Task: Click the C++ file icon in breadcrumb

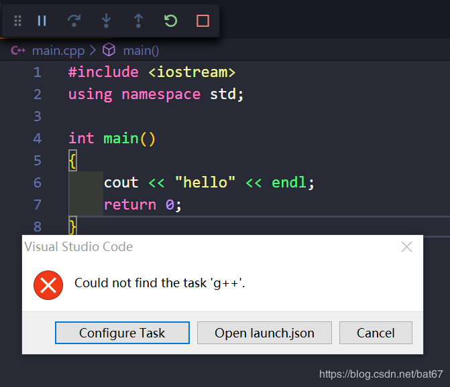Action: [x=18, y=51]
